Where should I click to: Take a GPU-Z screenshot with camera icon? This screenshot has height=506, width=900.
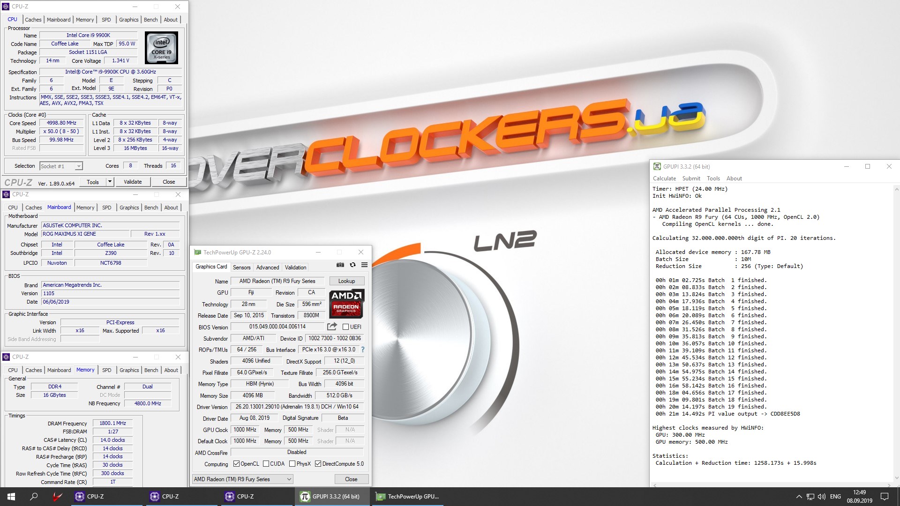pos(340,265)
